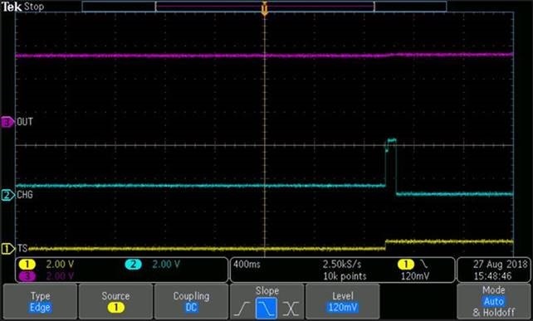Choose the either-edge slope icon

(x=291, y=309)
